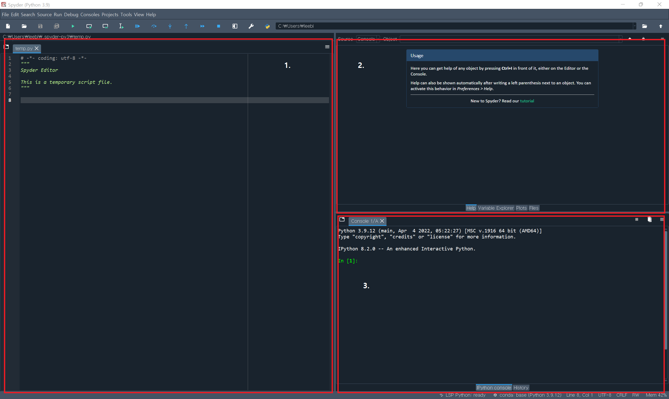Switch to the History tab

pyautogui.click(x=521, y=388)
